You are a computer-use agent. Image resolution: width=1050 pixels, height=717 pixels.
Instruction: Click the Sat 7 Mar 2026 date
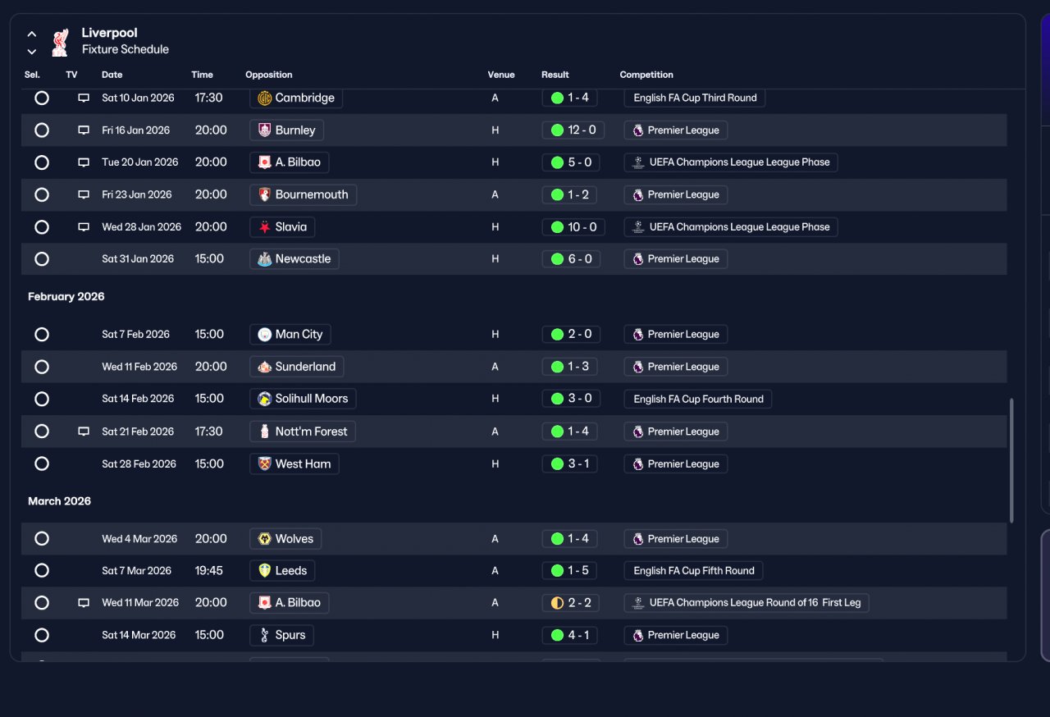click(x=137, y=571)
